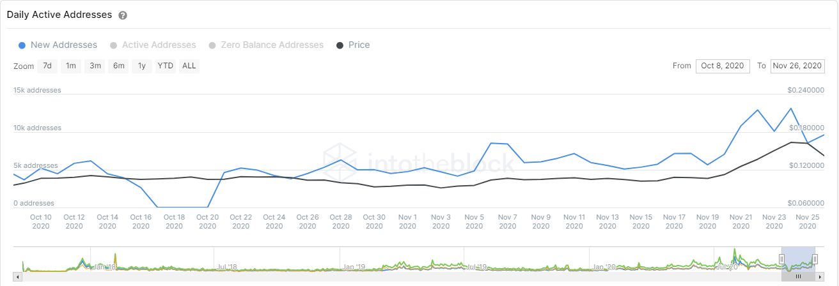Click the help question mark icon

[x=123, y=15]
